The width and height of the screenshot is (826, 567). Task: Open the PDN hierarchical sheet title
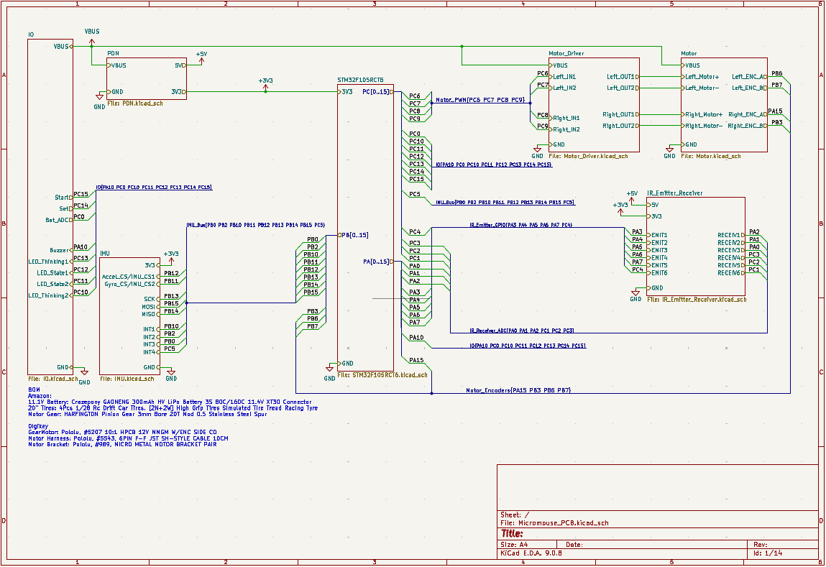[114, 53]
